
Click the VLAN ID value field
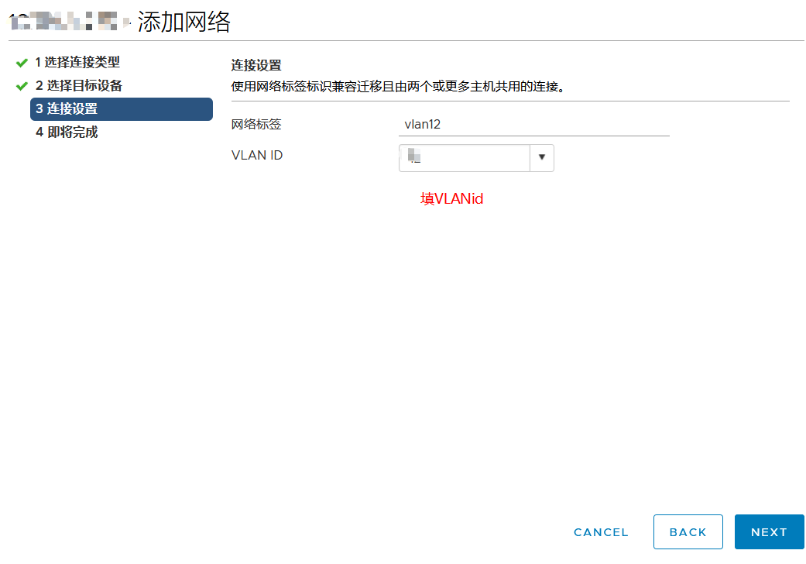coord(465,157)
